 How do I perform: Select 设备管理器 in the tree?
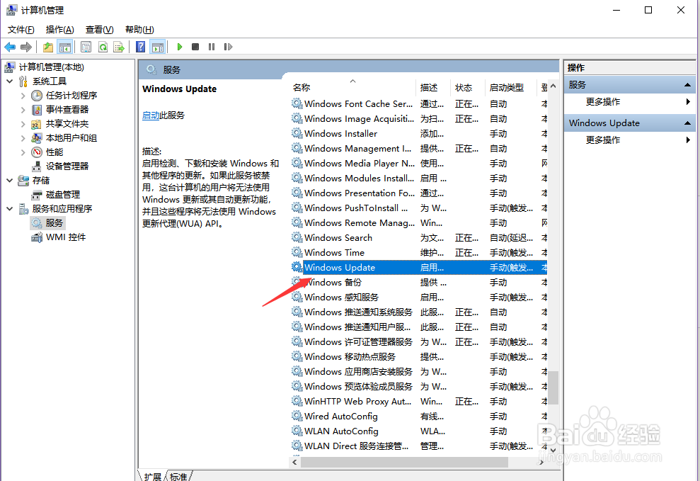click(67, 166)
